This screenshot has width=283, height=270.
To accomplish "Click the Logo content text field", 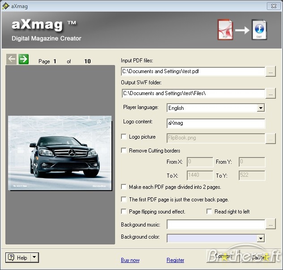I will tap(216, 123).
